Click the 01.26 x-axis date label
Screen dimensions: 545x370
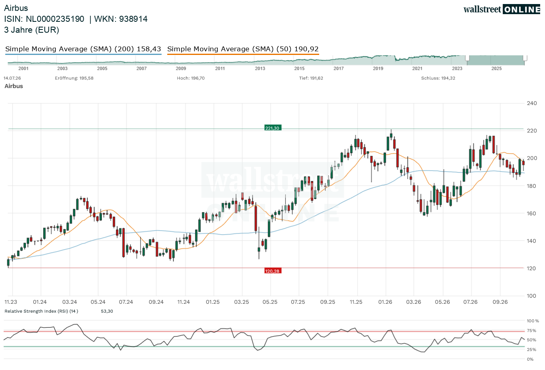[x=385, y=302]
